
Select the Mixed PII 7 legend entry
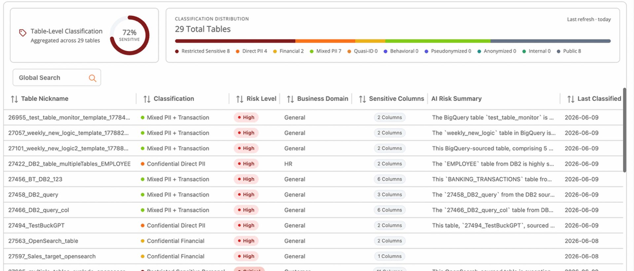click(x=325, y=51)
